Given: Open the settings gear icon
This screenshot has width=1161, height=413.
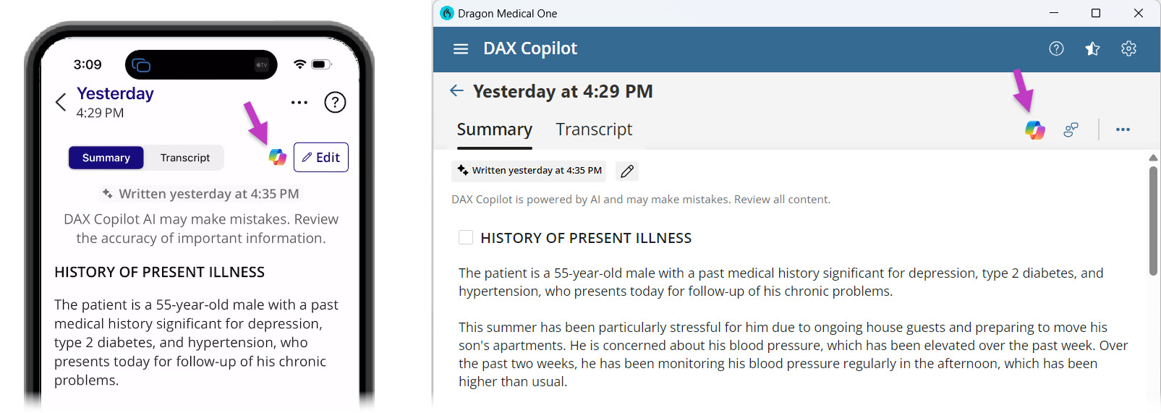Looking at the screenshot, I should [1128, 48].
